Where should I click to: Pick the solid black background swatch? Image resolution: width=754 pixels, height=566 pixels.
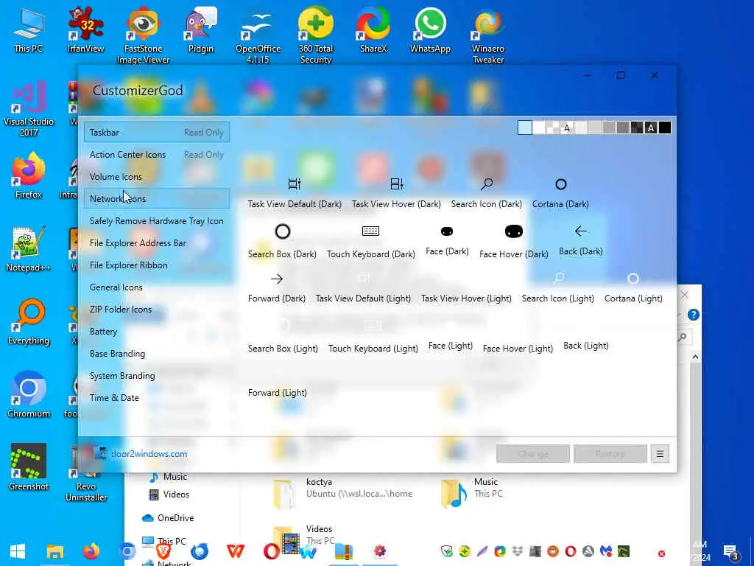coord(665,127)
